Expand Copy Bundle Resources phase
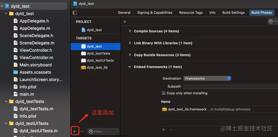This screenshot has width=278, height=137. tap(130, 55)
